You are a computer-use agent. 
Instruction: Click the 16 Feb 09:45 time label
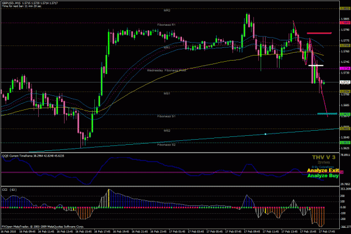[28, 232]
